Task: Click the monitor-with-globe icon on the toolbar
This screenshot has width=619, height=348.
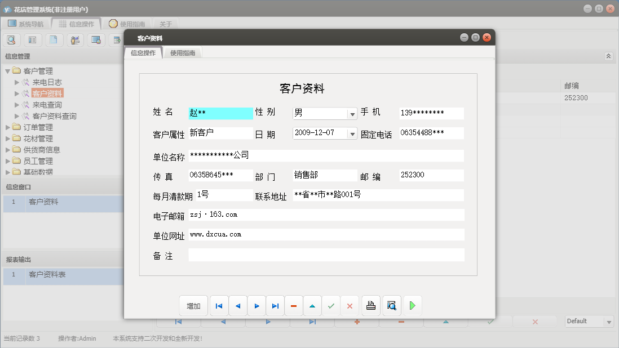Action: (95, 39)
